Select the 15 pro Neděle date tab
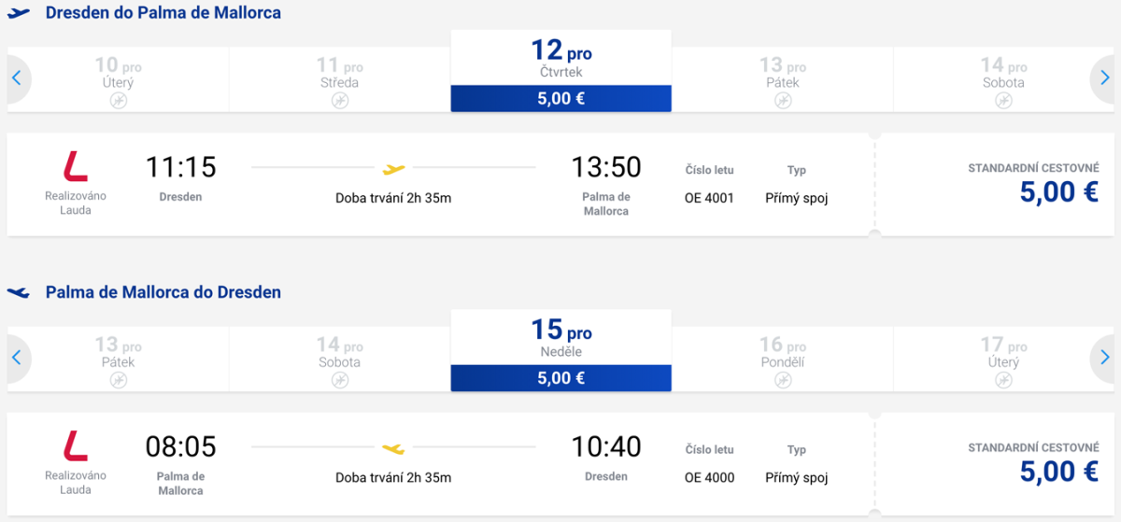This screenshot has width=1121, height=522. pos(560,337)
